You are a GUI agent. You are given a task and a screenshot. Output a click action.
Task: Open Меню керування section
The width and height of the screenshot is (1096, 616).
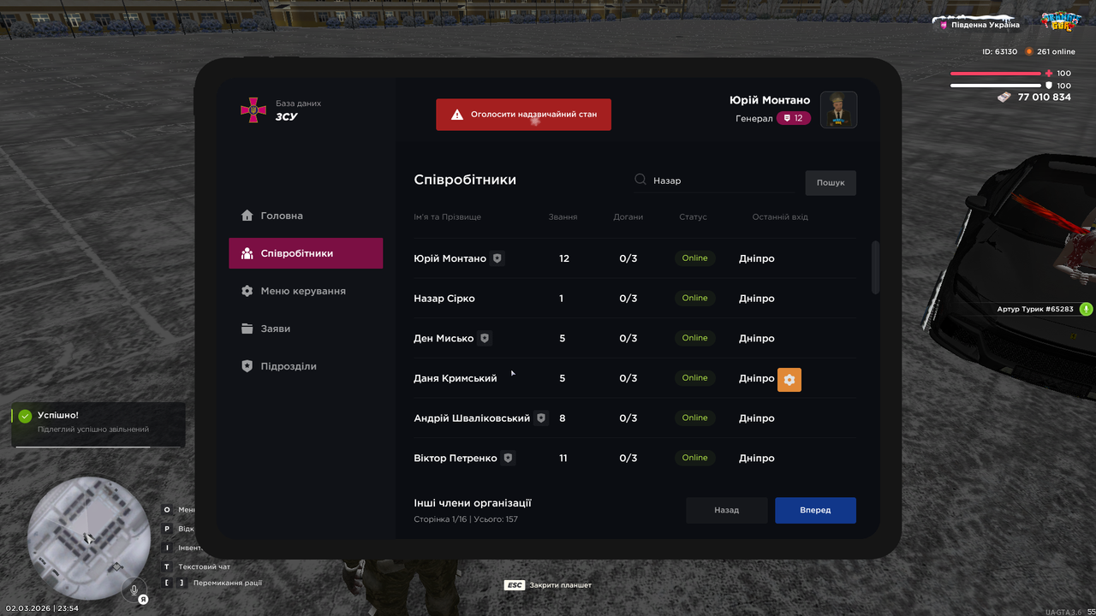[x=306, y=291]
